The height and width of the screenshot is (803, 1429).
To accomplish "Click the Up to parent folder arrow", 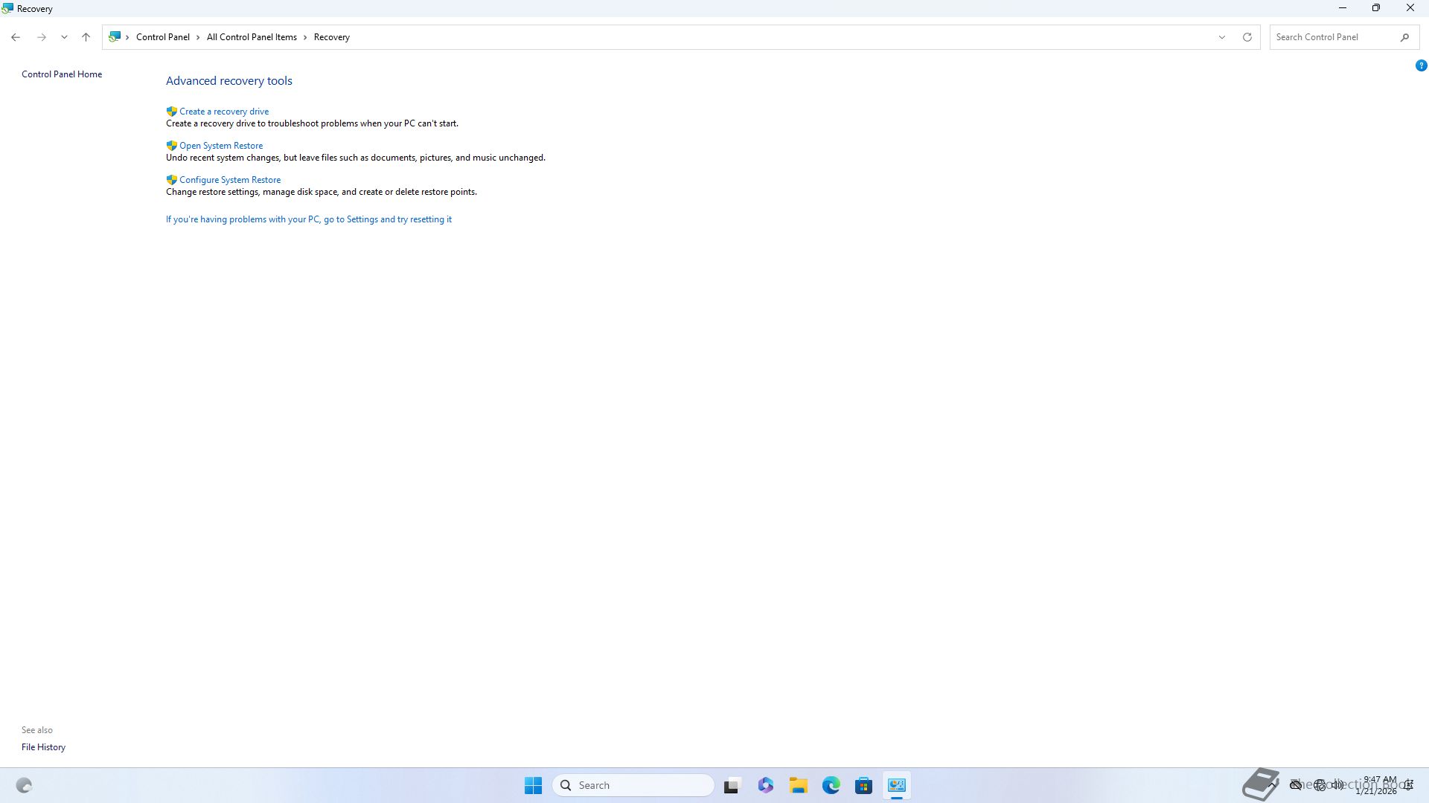I will point(86,37).
